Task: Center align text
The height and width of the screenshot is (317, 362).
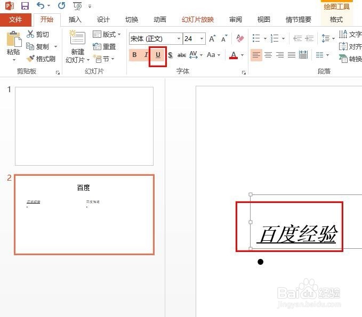Action: coord(268,55)
